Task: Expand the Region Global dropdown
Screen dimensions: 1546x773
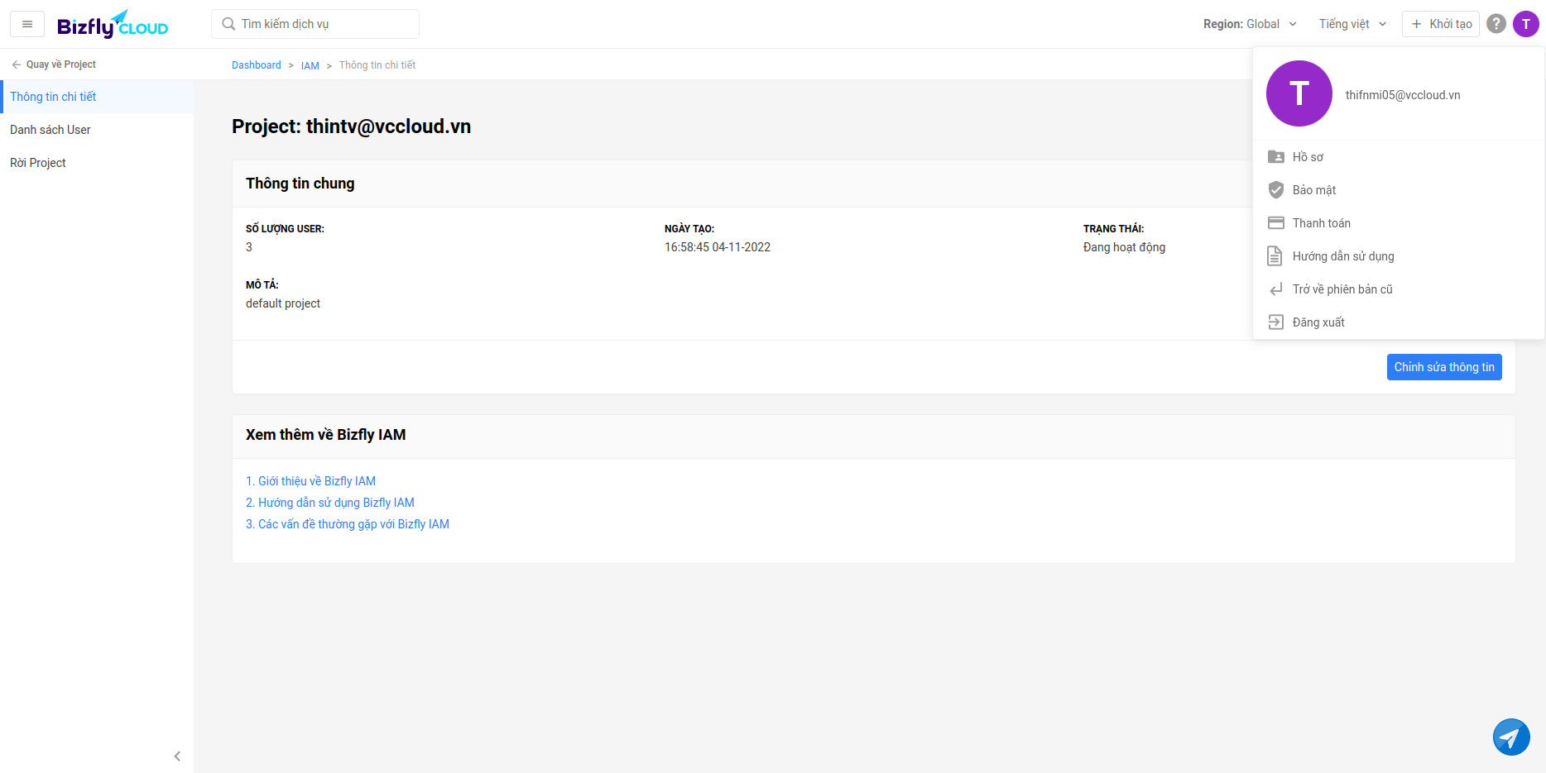Action: click(x=1250, y=24)
